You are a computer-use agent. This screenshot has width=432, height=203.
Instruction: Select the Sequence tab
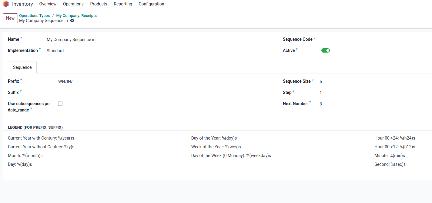22,67
